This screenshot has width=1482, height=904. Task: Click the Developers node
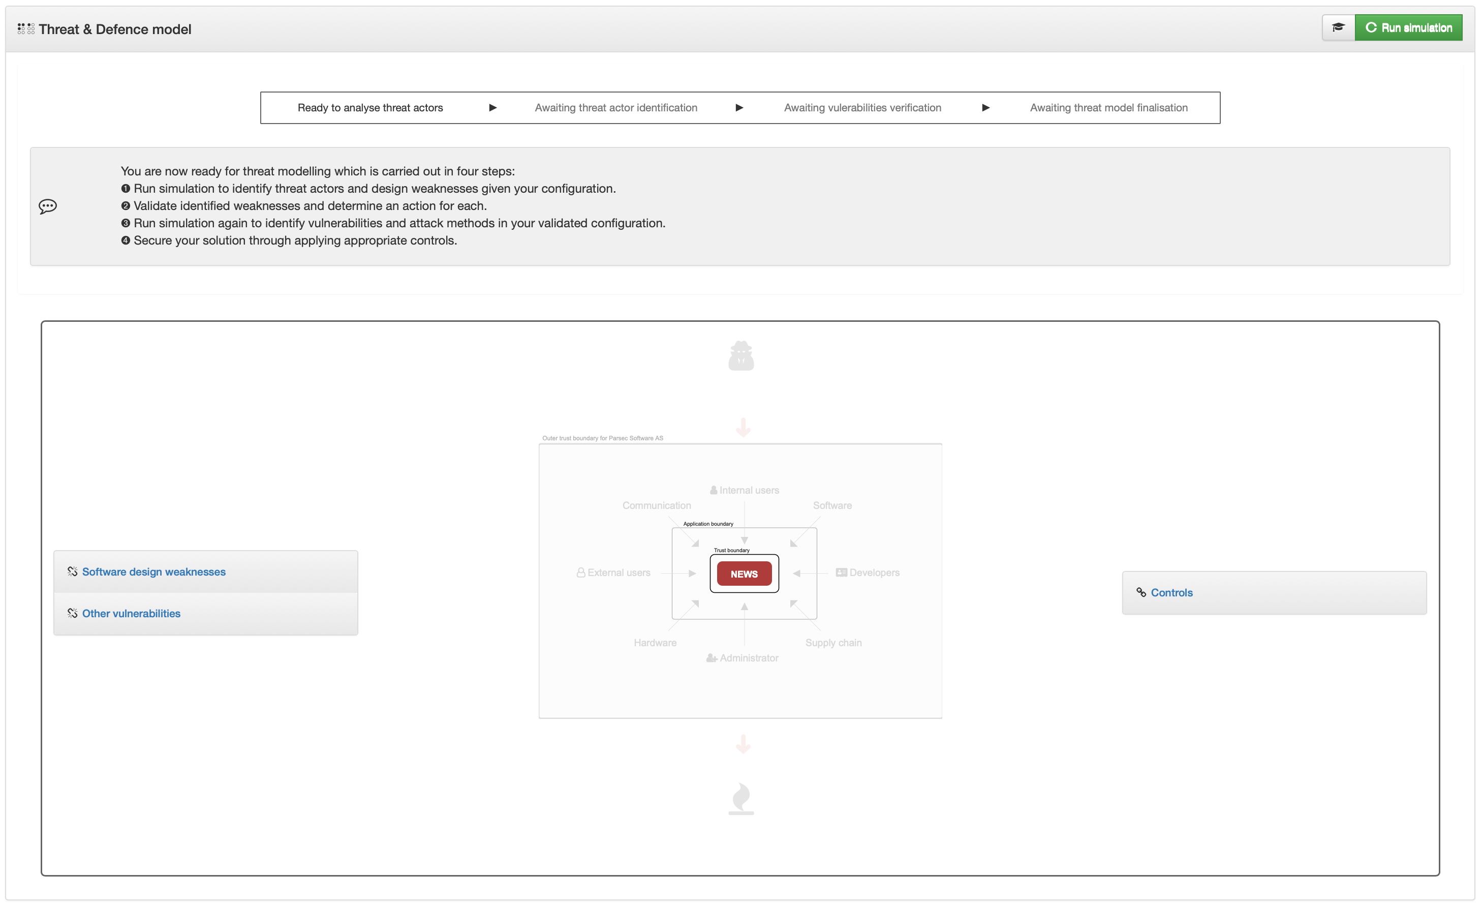(x=868, y=573)
